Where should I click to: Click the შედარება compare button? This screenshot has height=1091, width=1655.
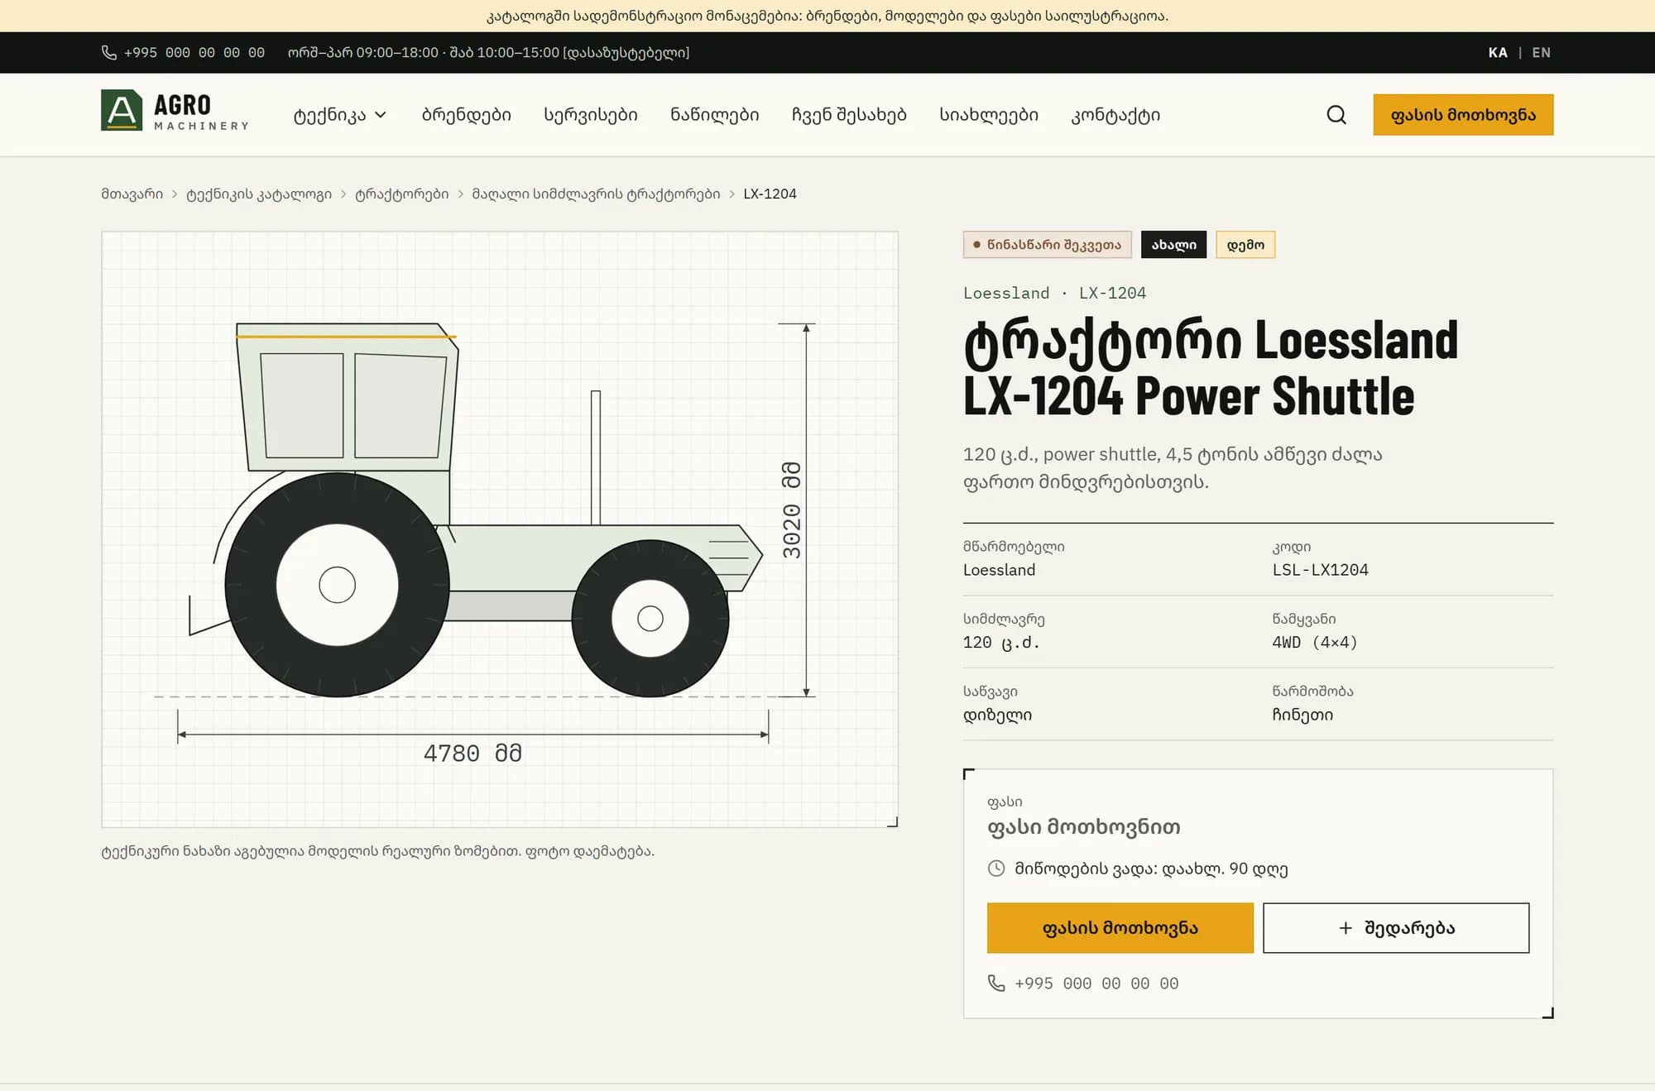click(1396, 928)
